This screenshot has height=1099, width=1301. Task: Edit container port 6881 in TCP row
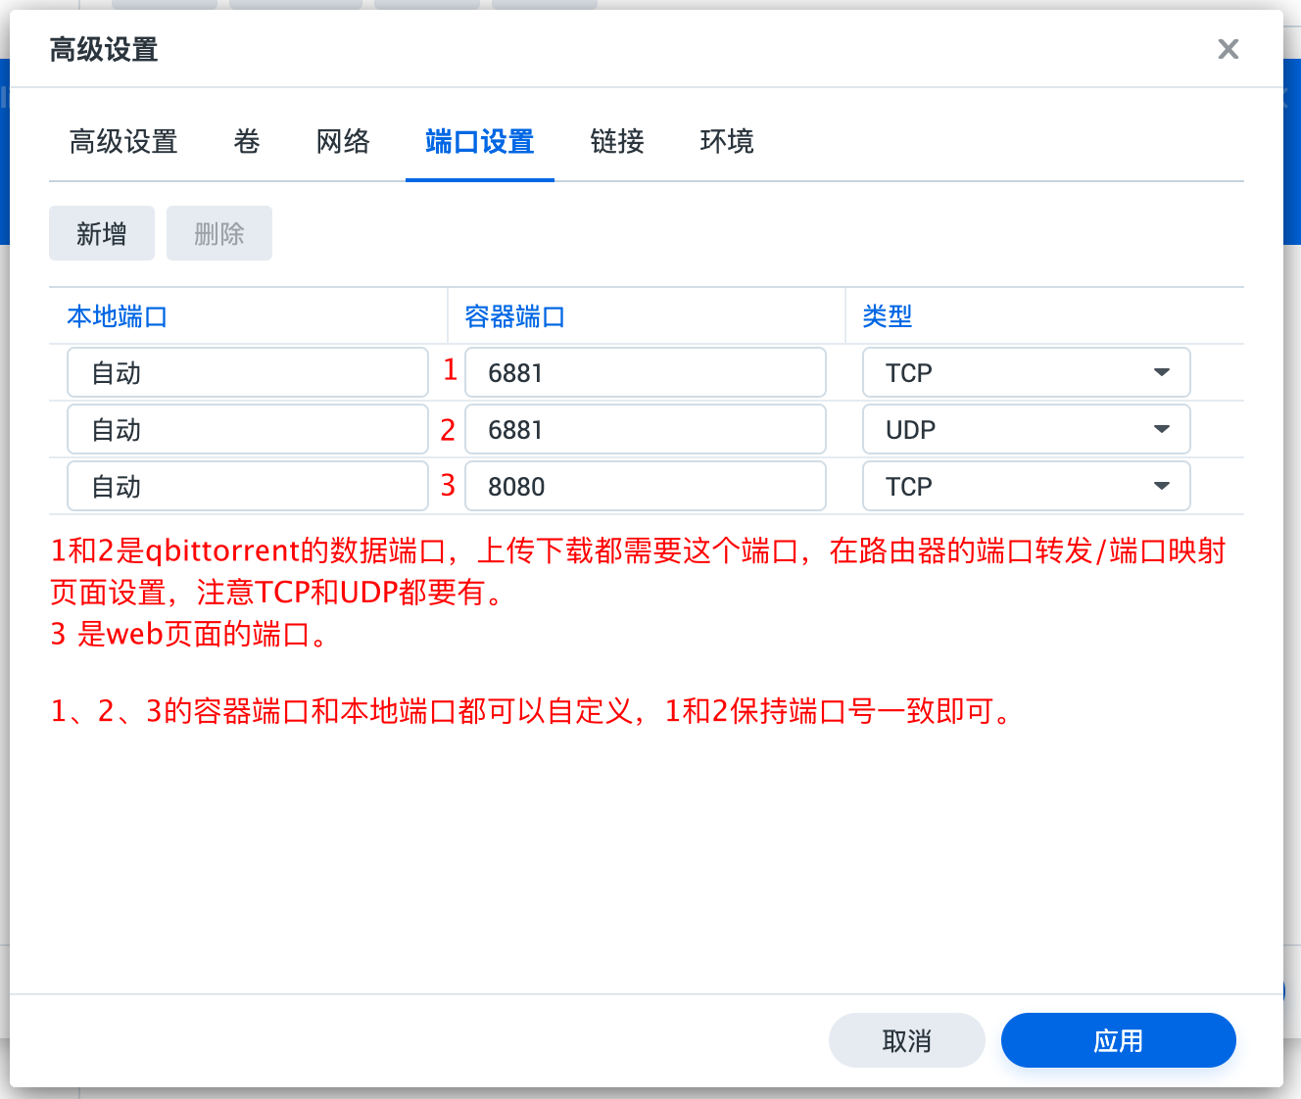(646, 372)
